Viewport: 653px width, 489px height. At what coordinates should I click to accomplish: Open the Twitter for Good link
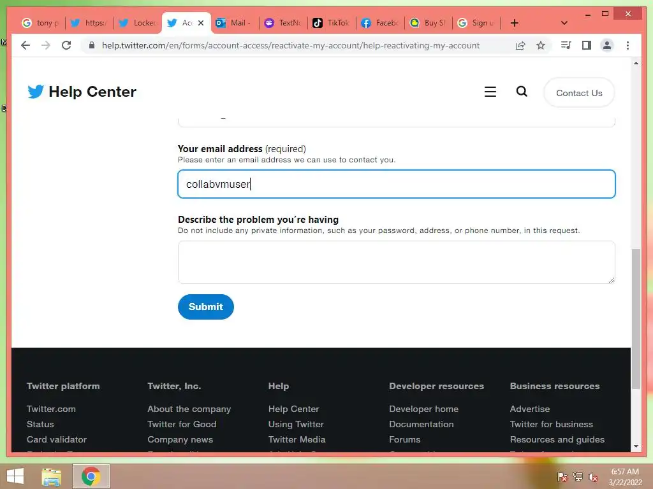pyautogui.click(x=182, y=424)
